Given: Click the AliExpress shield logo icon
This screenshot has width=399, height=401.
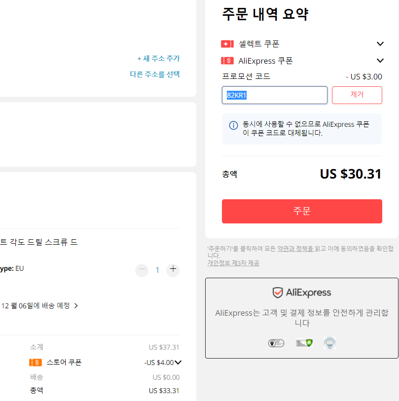Looking at the screenshot, I should point(278,292).
